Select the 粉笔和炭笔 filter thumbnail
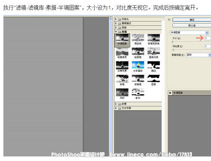Screen dimensions: 211x161 tap(154, 39)
